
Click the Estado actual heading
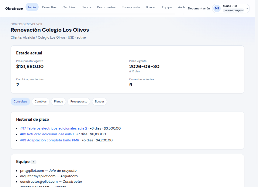29,53
